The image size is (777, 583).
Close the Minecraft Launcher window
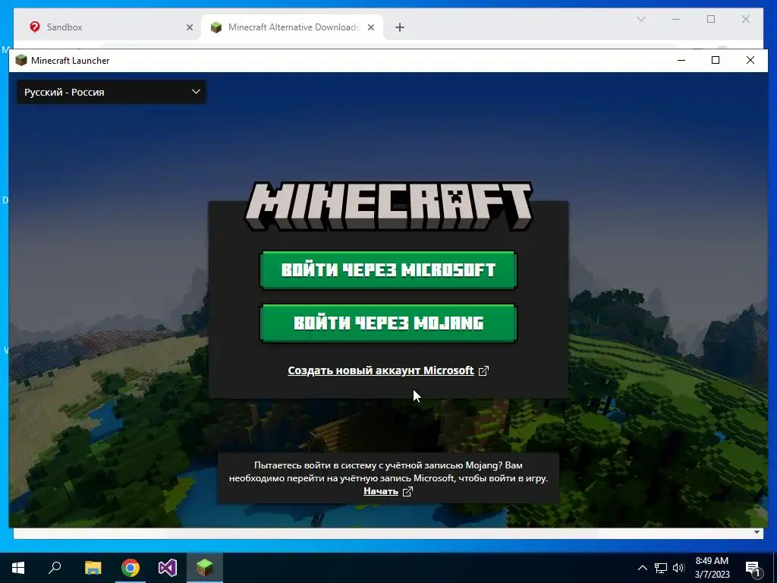(x=750, y=61)
